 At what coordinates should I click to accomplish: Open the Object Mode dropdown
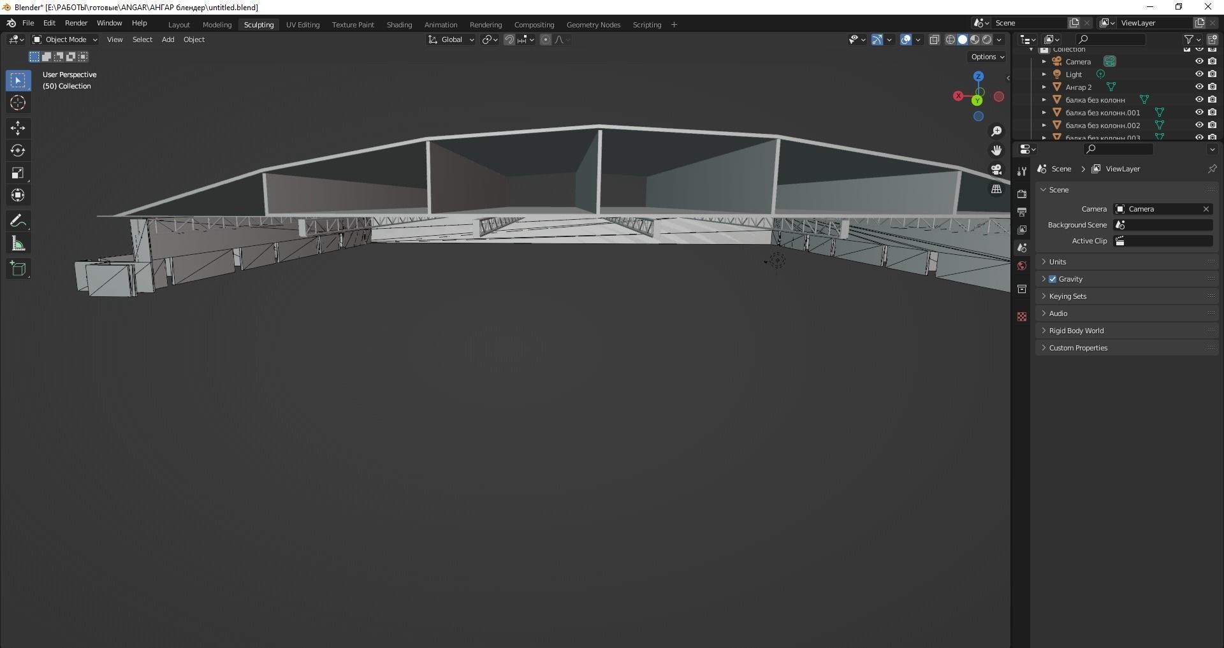64,40
